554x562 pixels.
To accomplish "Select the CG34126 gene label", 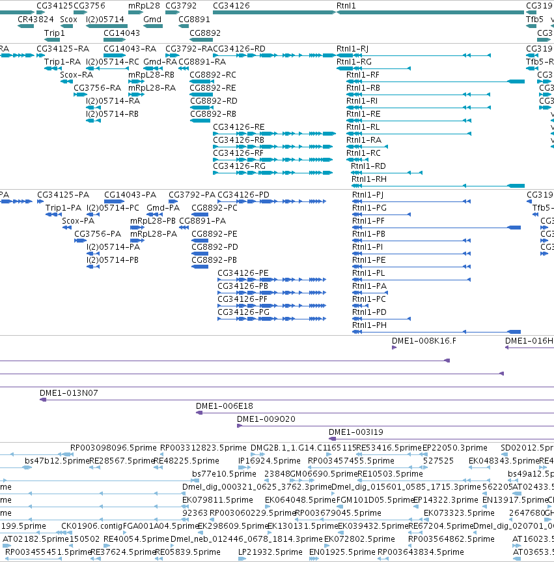I will (x=231, y=6).
